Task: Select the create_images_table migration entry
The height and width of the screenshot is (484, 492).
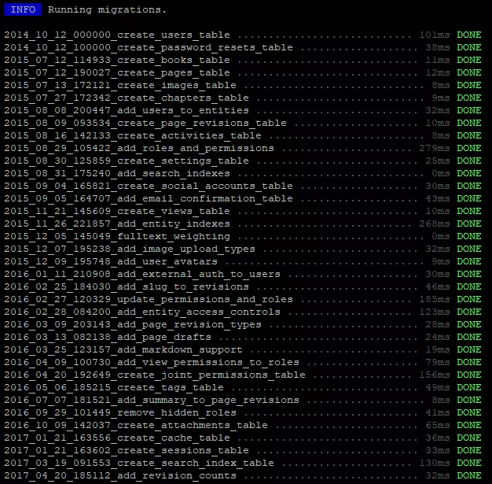Action: coord(120,85)
